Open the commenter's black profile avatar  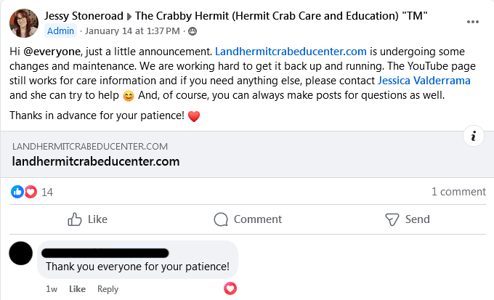point(22,253)
